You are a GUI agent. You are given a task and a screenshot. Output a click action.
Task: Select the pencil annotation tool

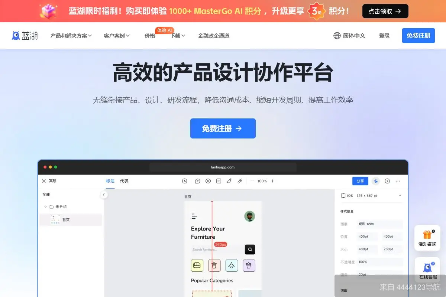[229, 181]
